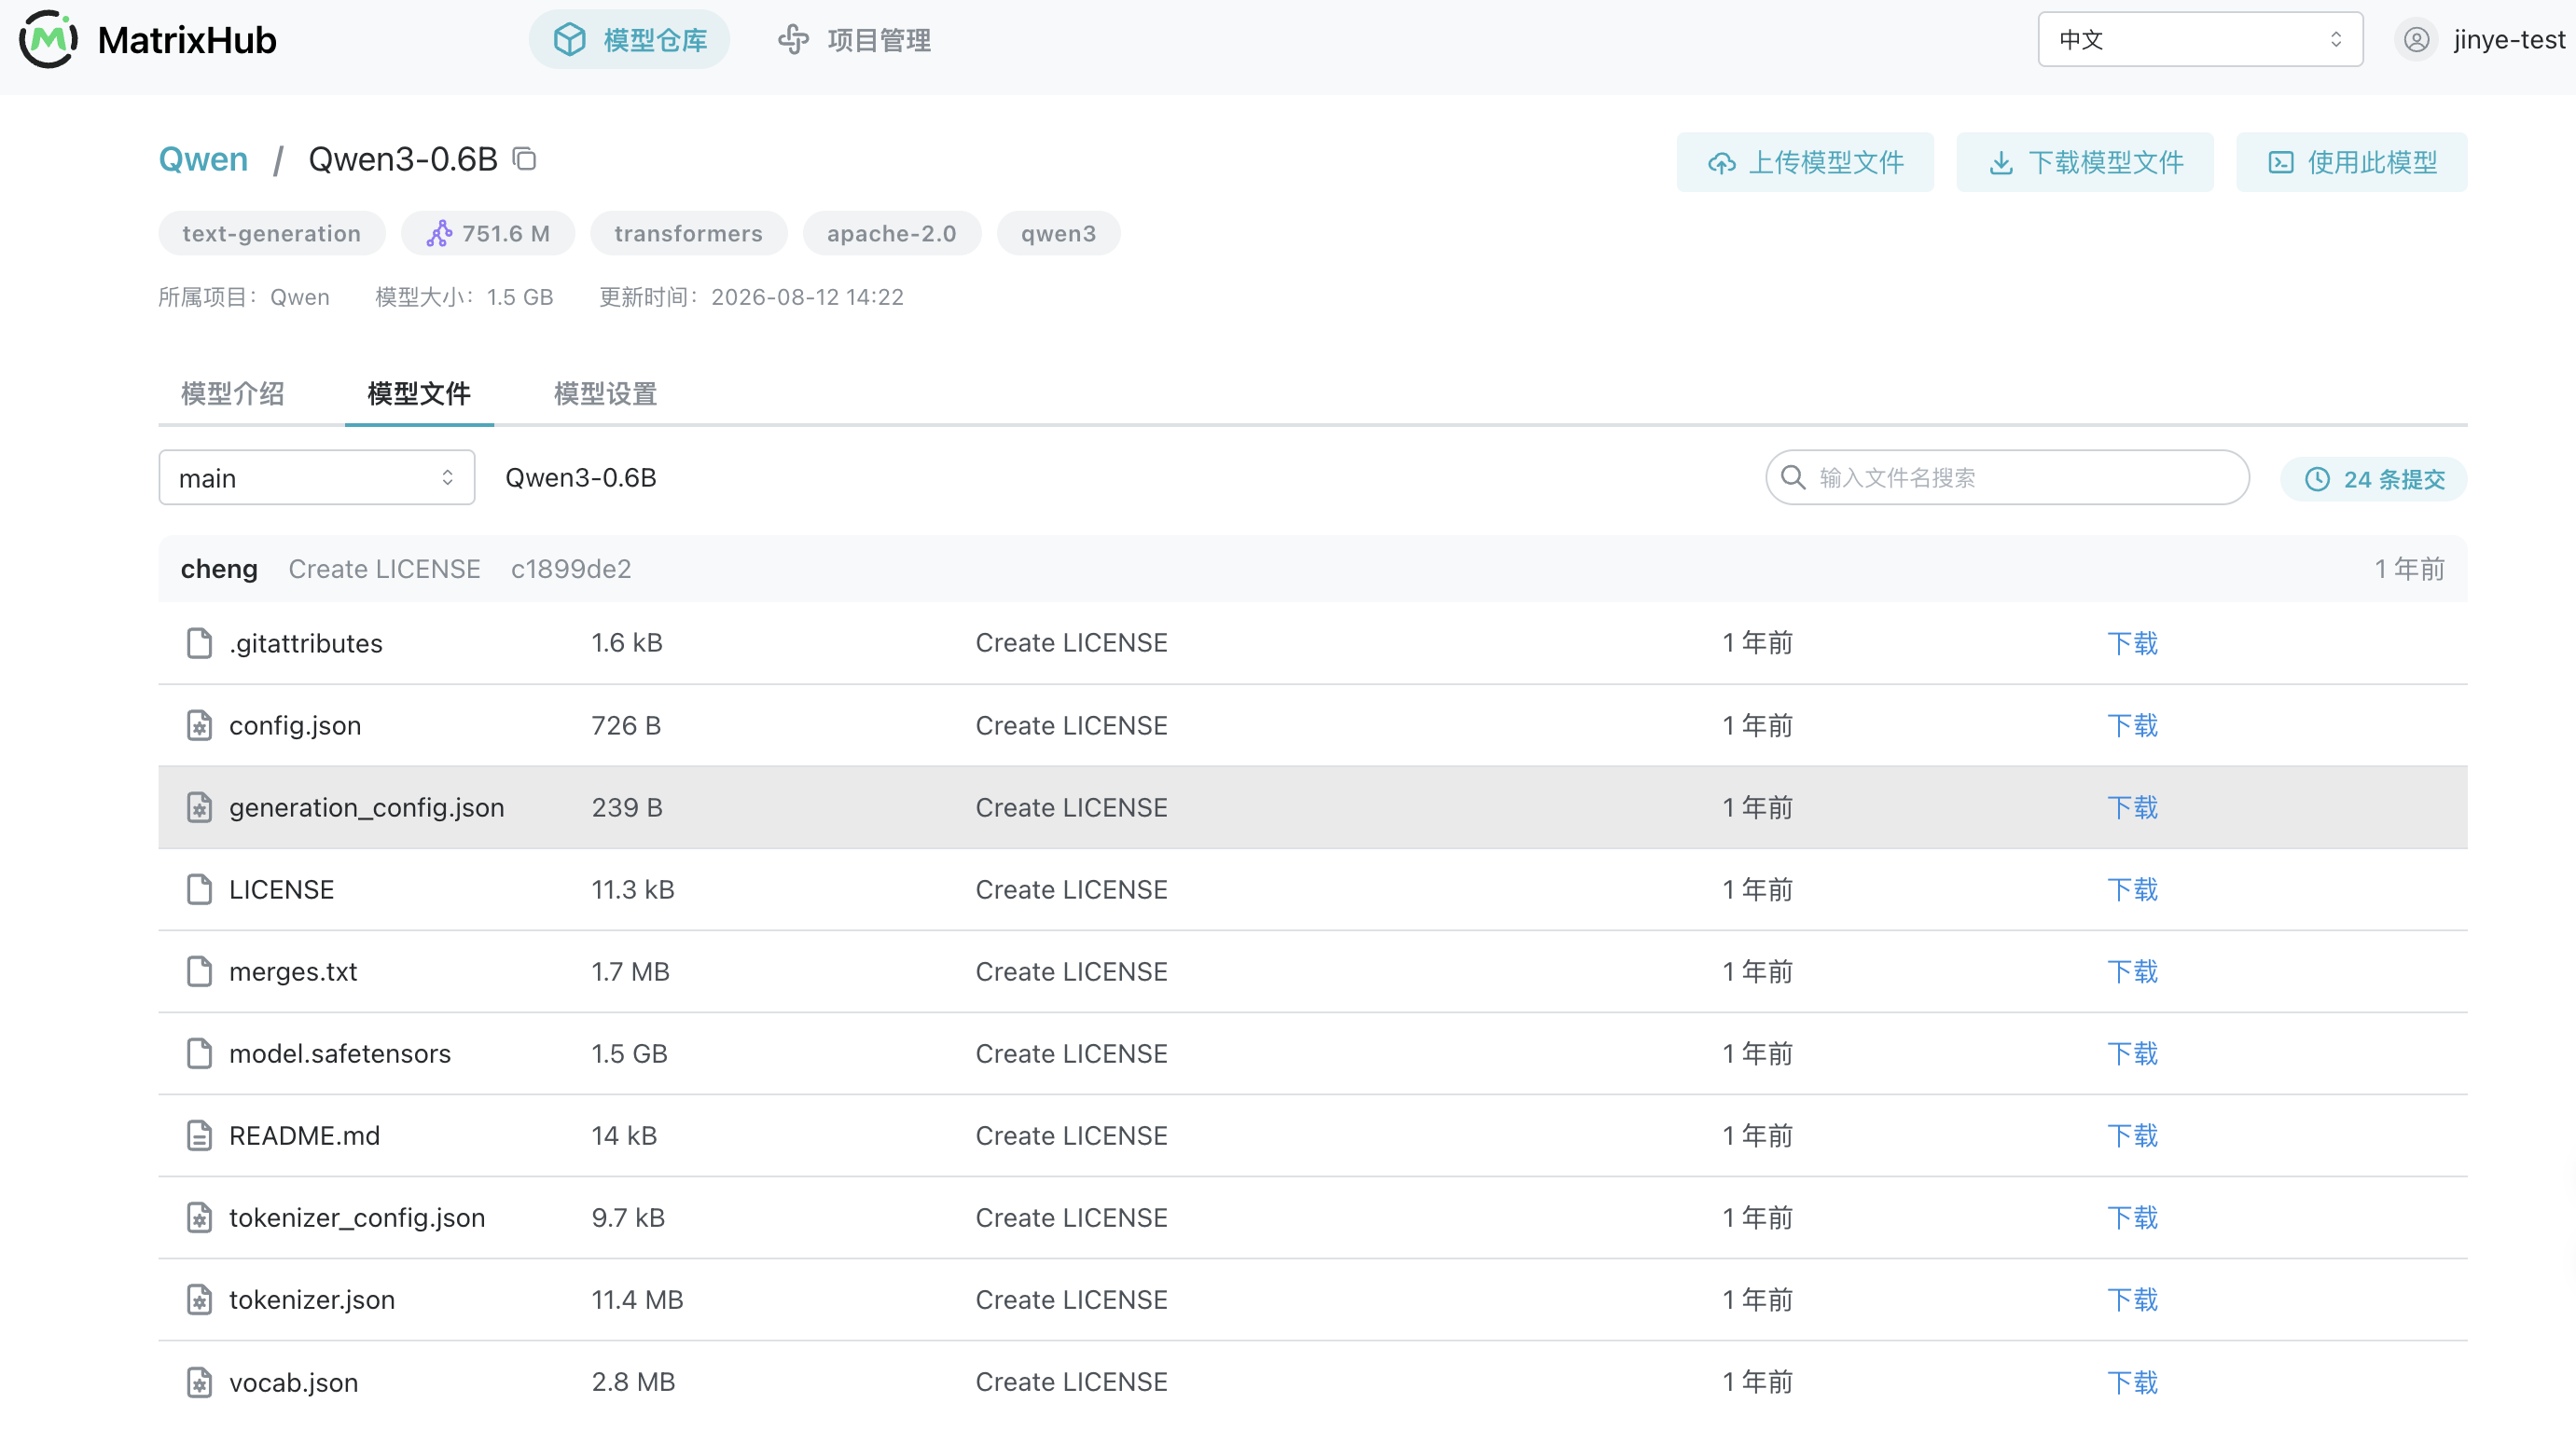
Task: Click the model.safetensors file icon
Action: pyautogui.click(x=200, y=1052)
